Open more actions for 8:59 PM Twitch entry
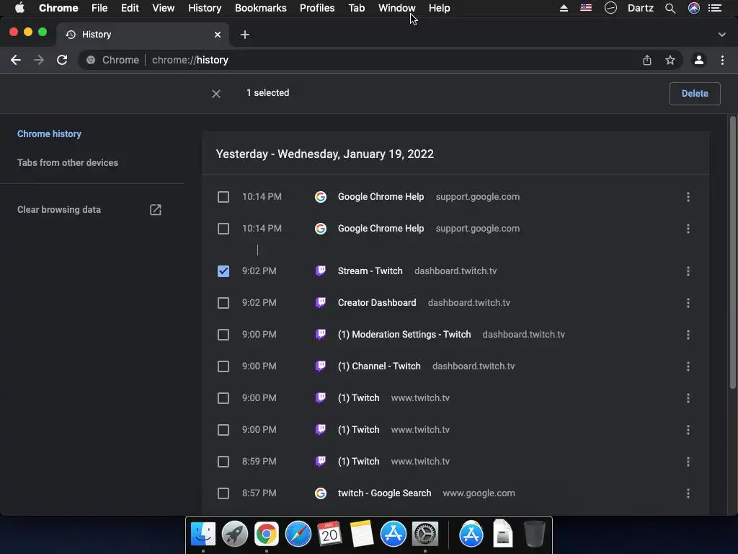738x554 pixels. (688, 462)
